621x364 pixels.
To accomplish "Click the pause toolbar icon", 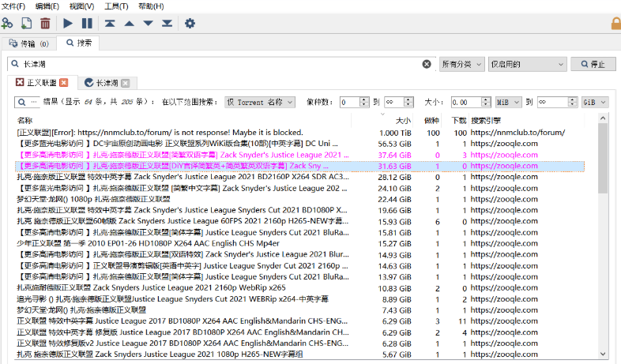I will [87, 24].
